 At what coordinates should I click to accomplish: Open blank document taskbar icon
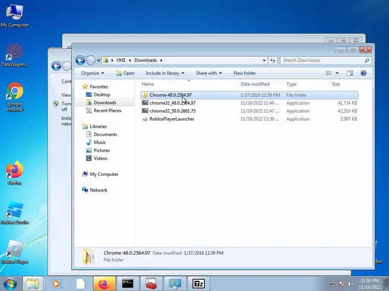[x=81, y=283]
